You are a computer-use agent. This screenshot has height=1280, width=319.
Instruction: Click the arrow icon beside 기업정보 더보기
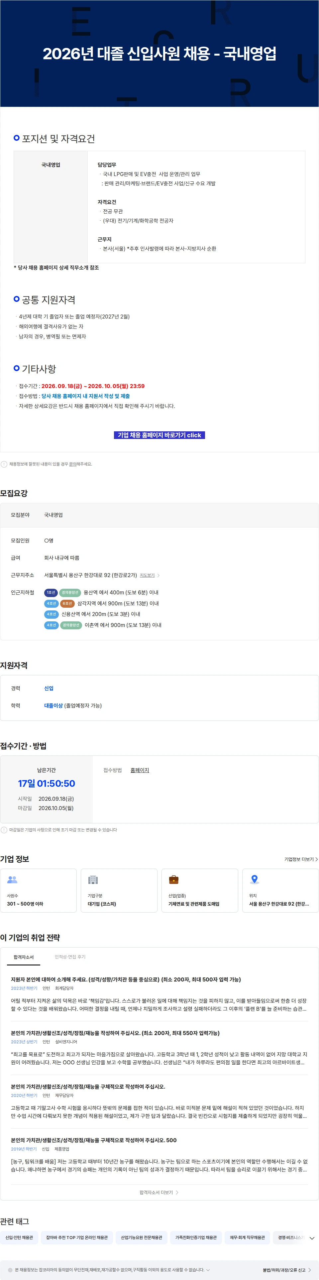point(317,859)
